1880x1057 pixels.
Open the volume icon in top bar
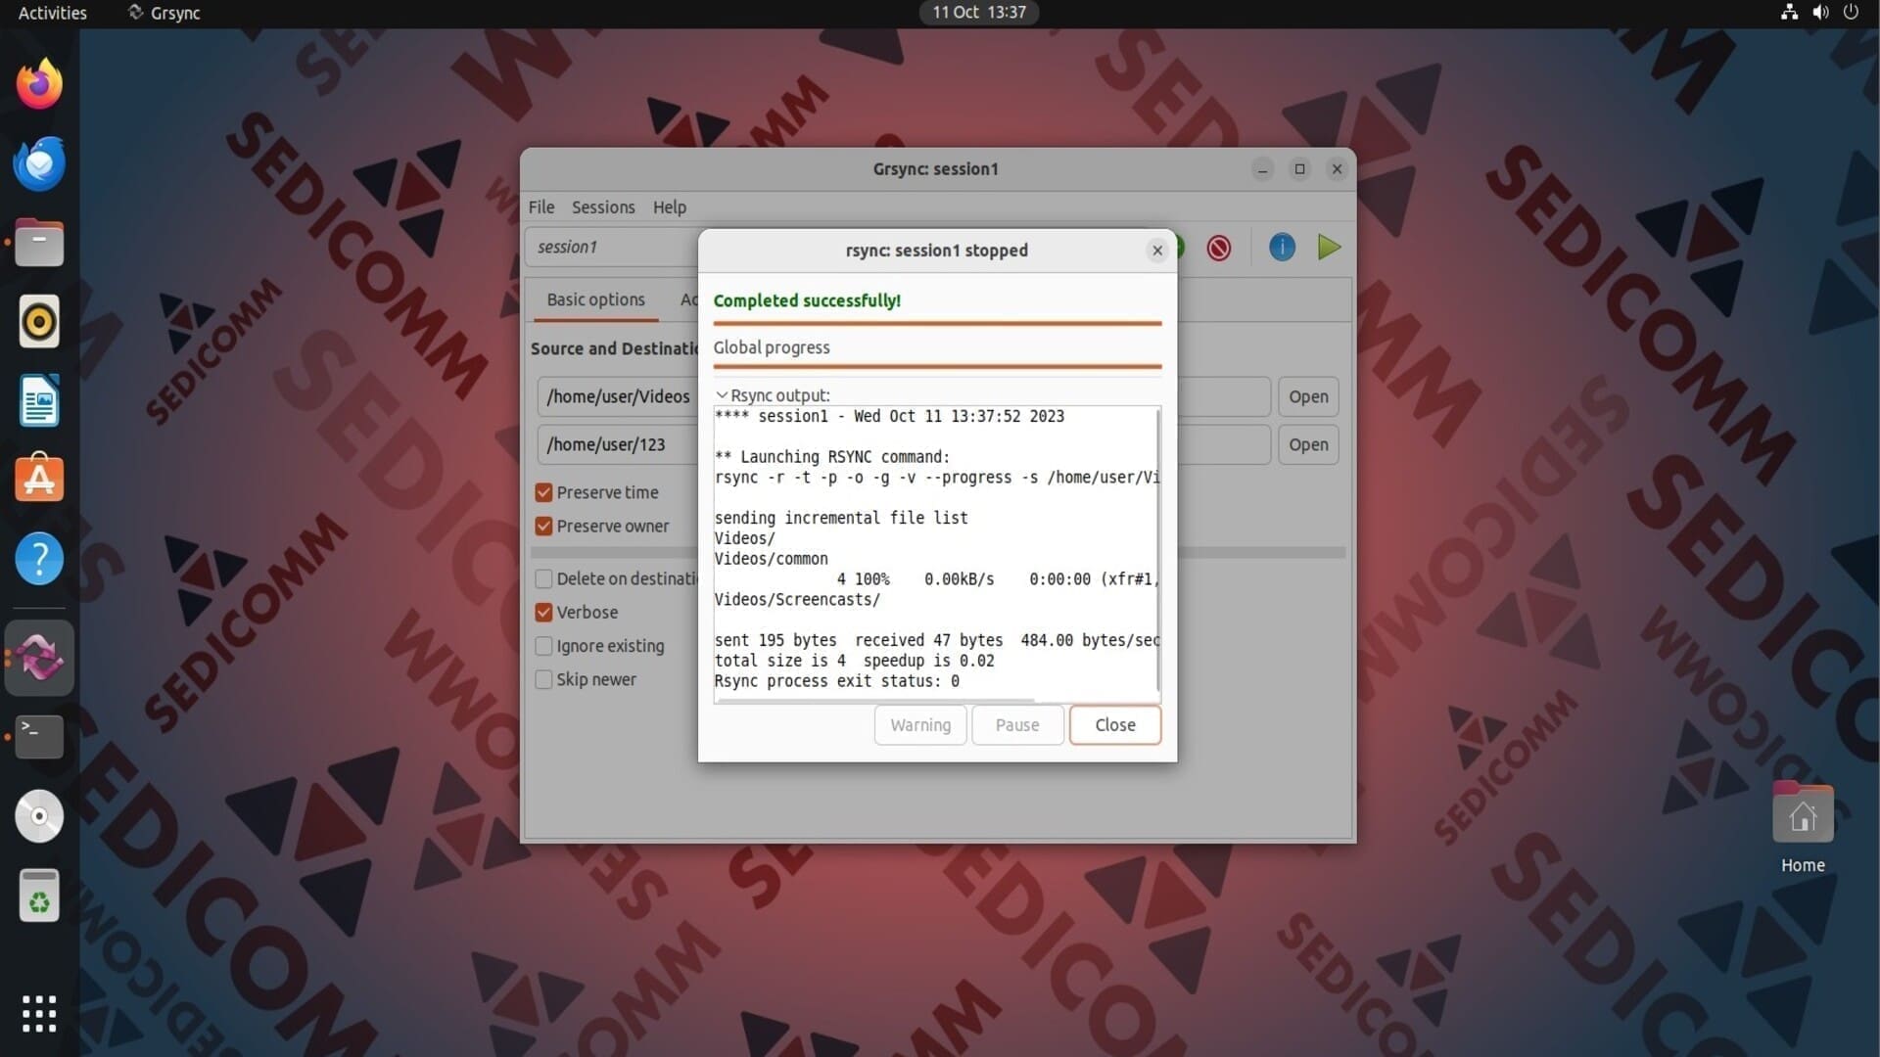1820,13
